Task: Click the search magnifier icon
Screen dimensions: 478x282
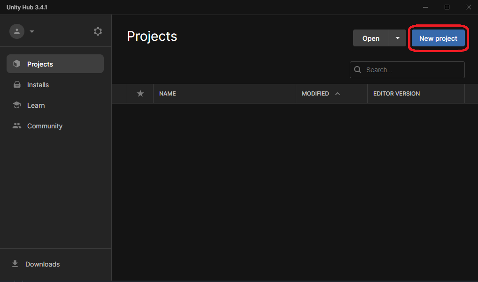Action: [x=358, y=69]
